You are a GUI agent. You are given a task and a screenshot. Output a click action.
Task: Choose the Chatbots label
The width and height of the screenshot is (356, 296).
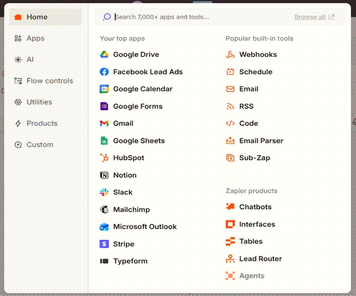coord(256,206)
